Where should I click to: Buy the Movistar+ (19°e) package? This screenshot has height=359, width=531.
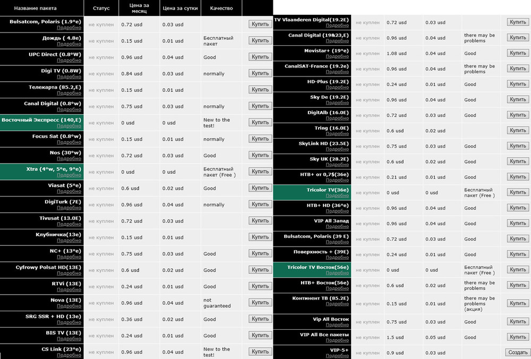[x=517, y=53]
